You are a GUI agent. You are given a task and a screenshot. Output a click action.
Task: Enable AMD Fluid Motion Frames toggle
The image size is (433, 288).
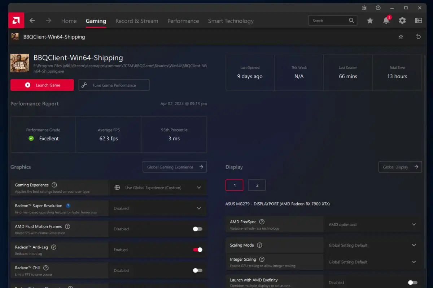[197, 229]
